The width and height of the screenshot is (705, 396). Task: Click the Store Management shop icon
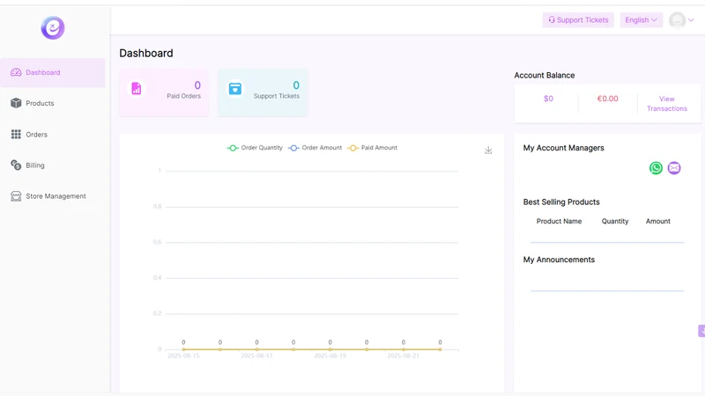click(x=16, y=196)
